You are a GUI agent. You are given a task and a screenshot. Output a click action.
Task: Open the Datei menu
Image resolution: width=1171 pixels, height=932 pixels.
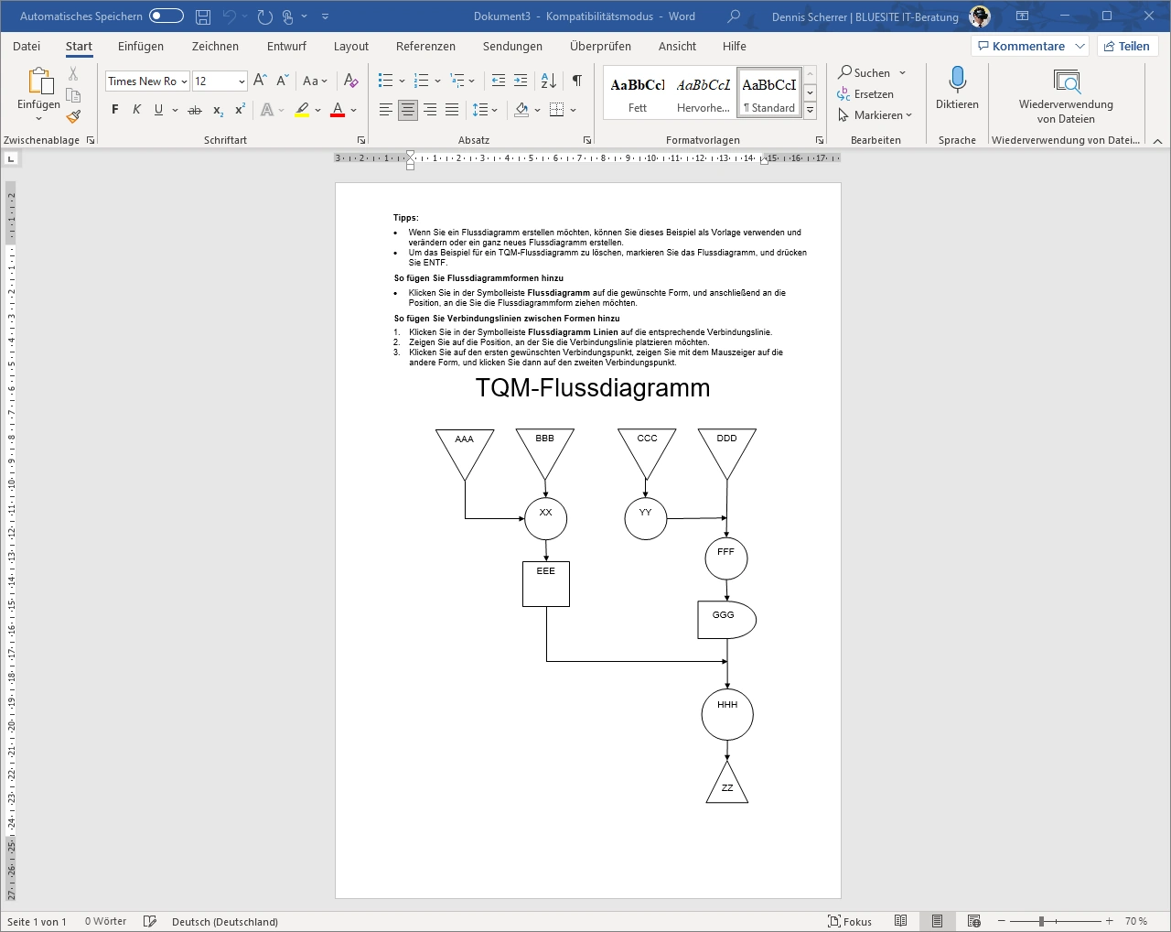click(27, 46)
